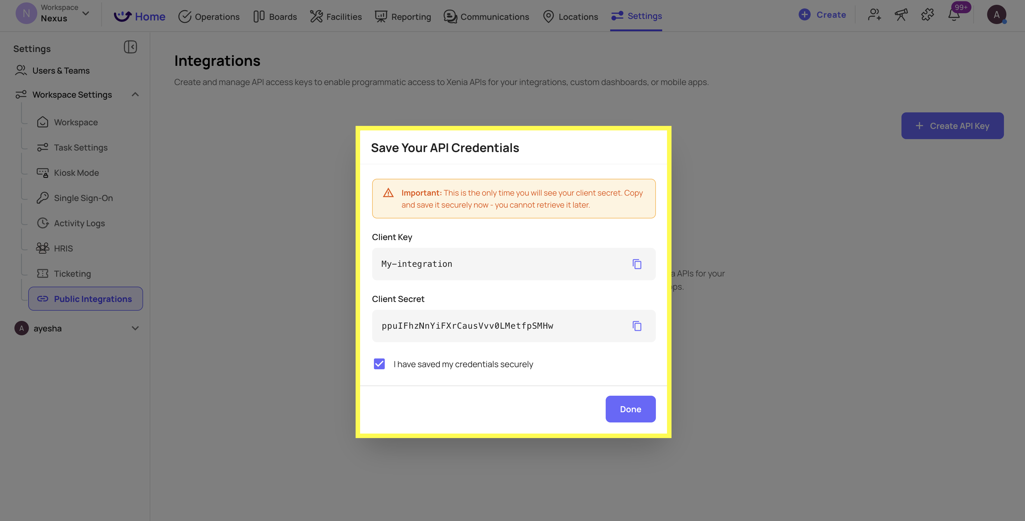Open the puzzle piece integrations icon
Viewport: 1025px width, 521px height.
[928, 15]
